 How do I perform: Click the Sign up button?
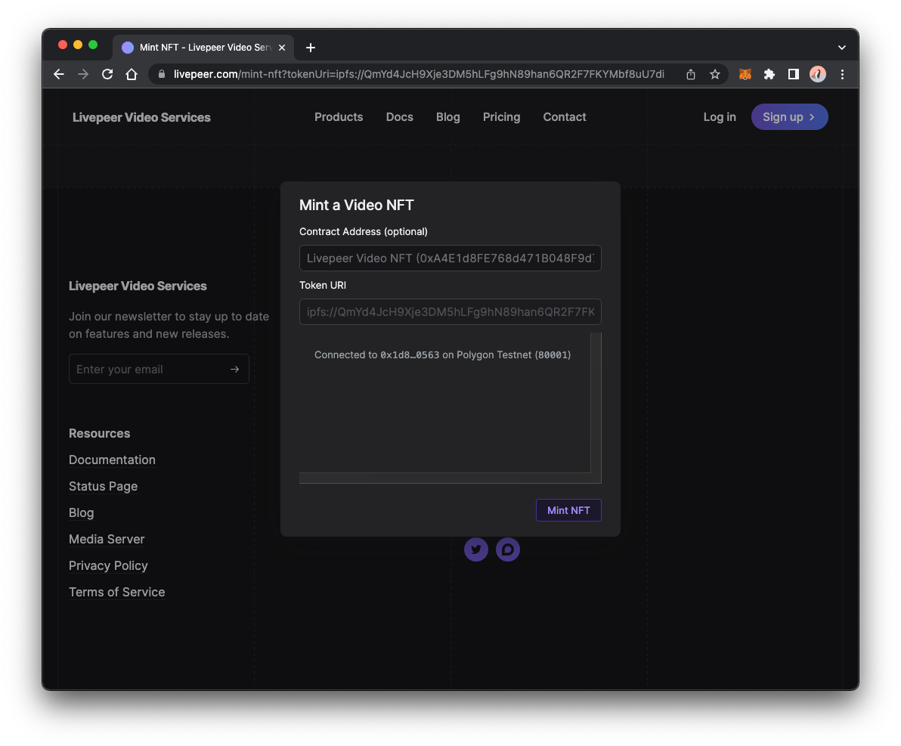[790, 116]
